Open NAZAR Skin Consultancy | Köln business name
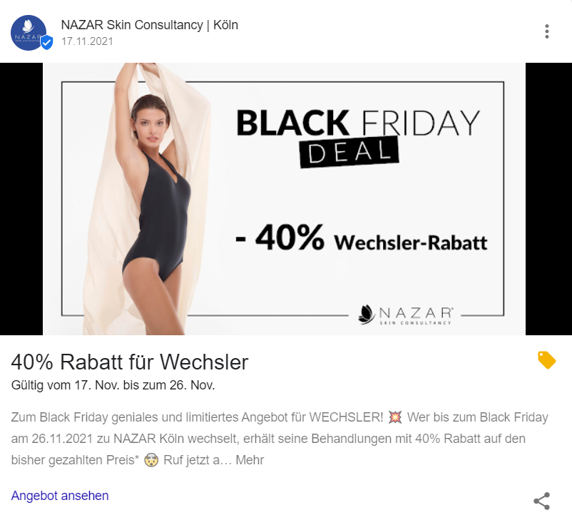This screenshot has height=515, width=572. tap(150, 25)
